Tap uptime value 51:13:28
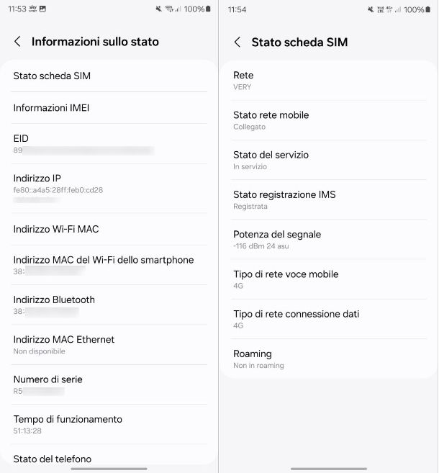Viewport: 439px width, 473px height. 27,431
